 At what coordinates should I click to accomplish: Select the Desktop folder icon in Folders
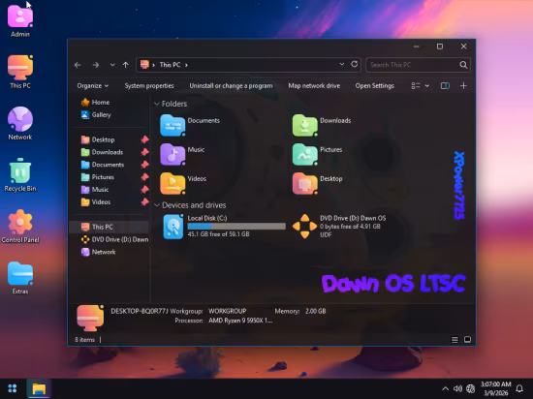coord(305,183)
